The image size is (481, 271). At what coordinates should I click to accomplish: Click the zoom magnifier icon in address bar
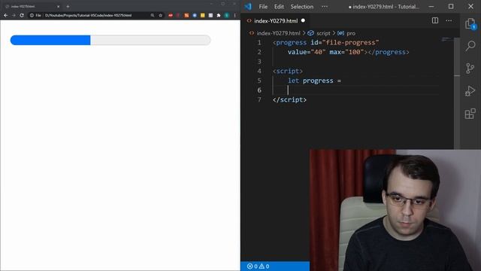[153, 15]
